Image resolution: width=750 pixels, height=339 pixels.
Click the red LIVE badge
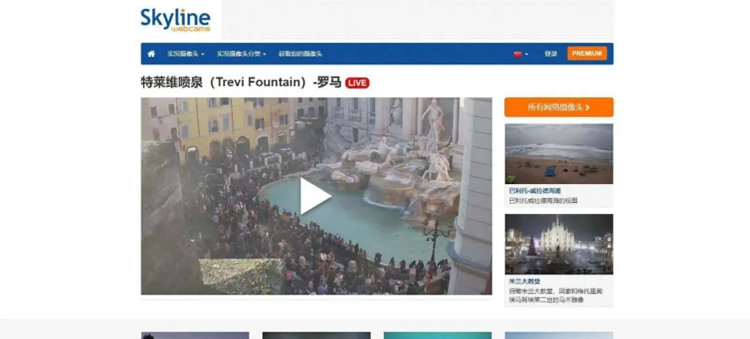[357, 83]
